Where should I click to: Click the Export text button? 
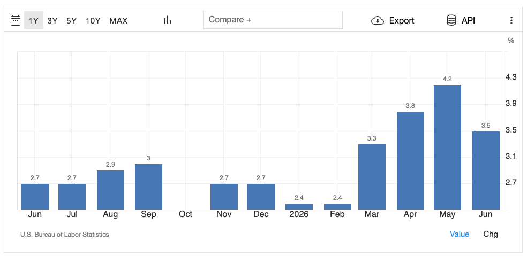pyautogui.click(x=402, y=21)
